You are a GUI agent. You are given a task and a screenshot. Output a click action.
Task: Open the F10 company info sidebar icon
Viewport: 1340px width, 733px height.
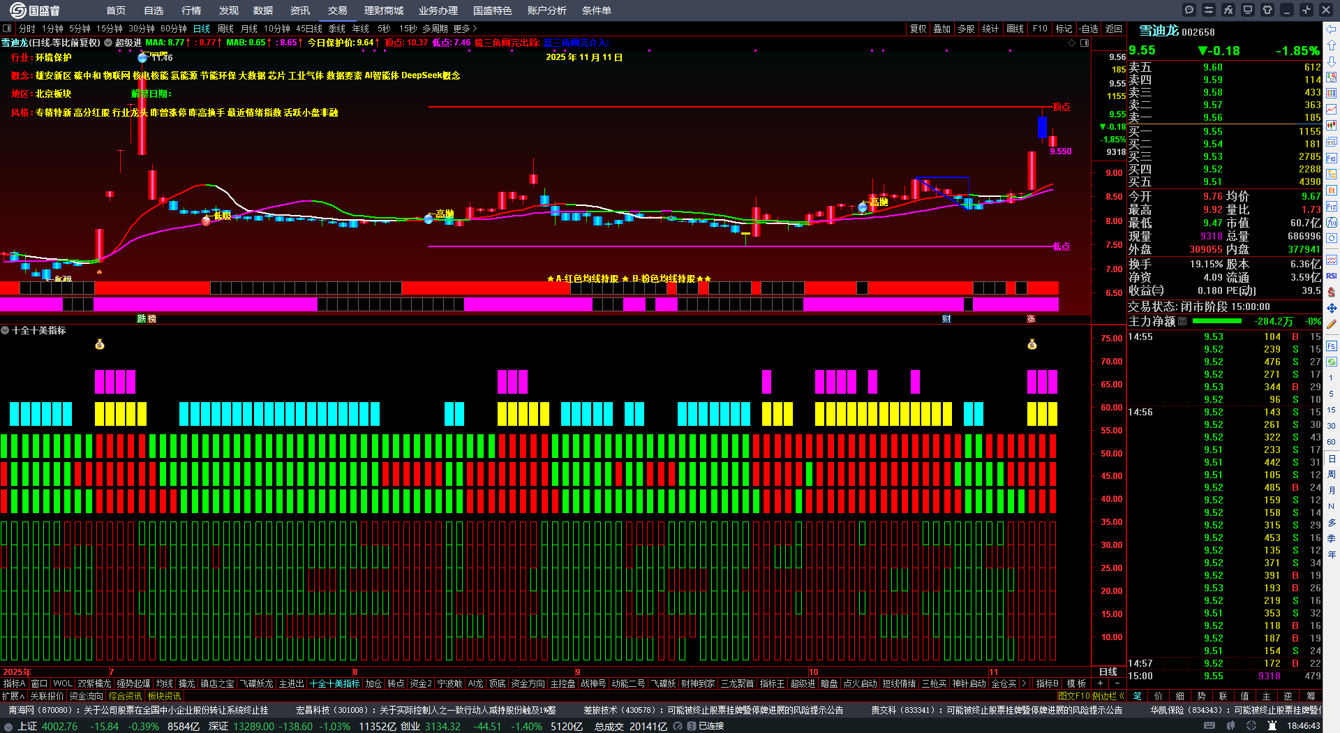(1332, 158)
